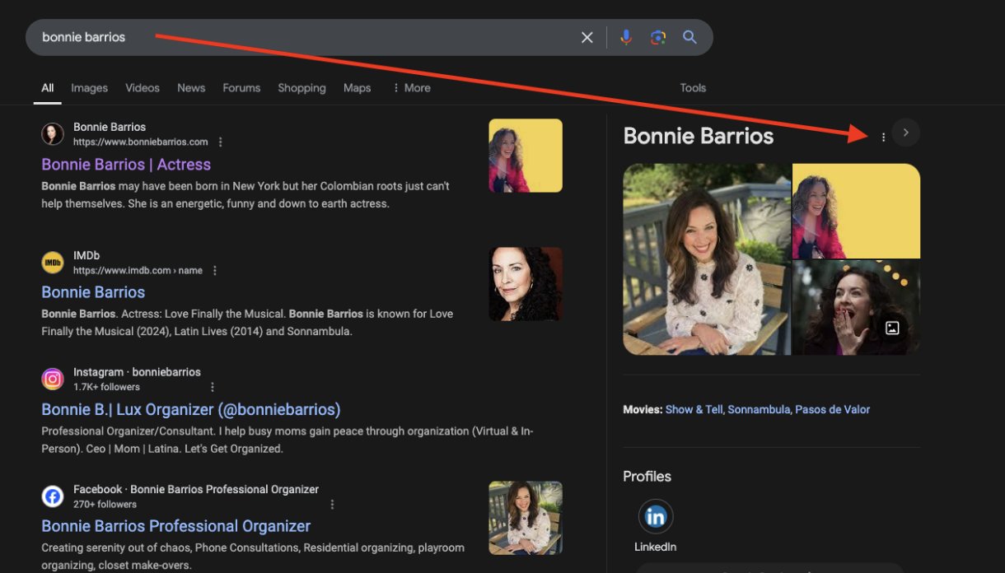This screenshot has width=1005, height=573.
Task: Click the Bonnie Barrios knowledge panel title
Action: click(699, 136)
